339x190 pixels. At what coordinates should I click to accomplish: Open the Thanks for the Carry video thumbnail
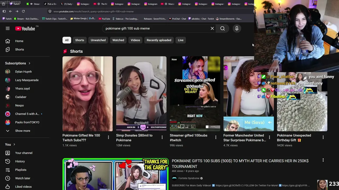point(115,174)
